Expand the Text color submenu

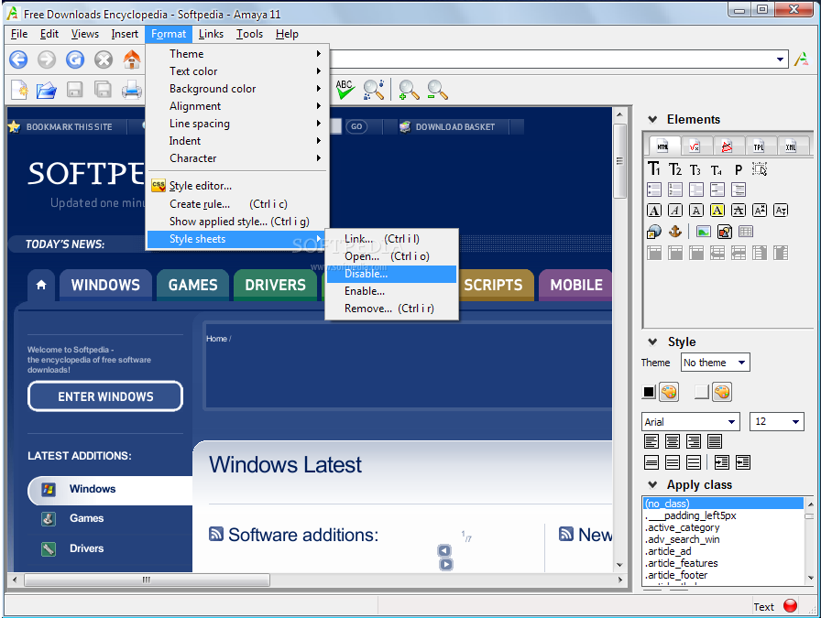tap(237, 71)
